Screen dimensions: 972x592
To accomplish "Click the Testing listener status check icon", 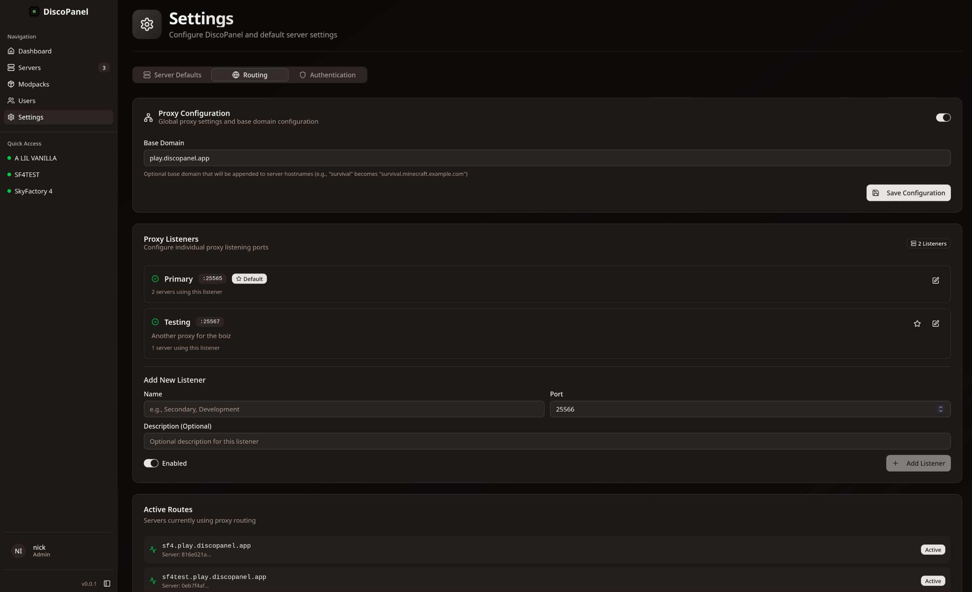I will point(156,322).
